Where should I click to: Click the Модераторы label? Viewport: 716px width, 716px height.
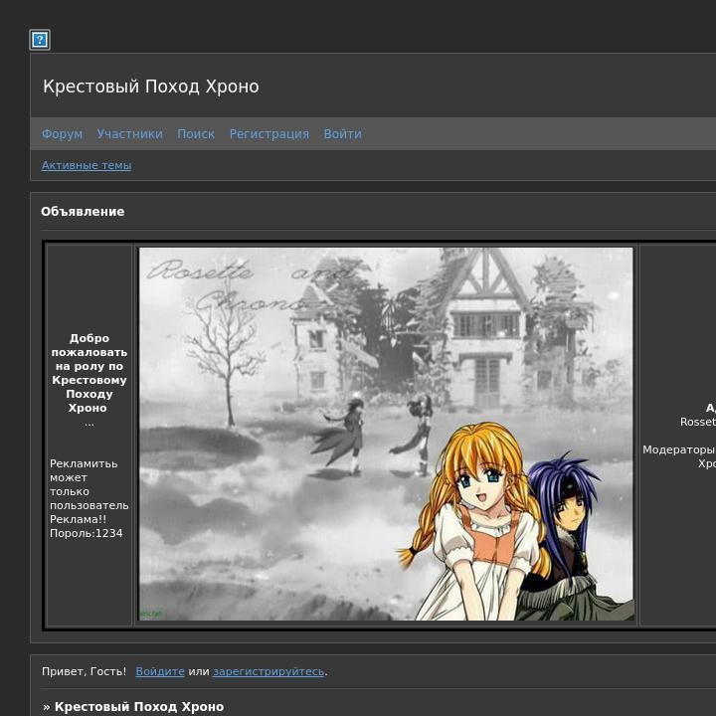[x=678, y=449]
